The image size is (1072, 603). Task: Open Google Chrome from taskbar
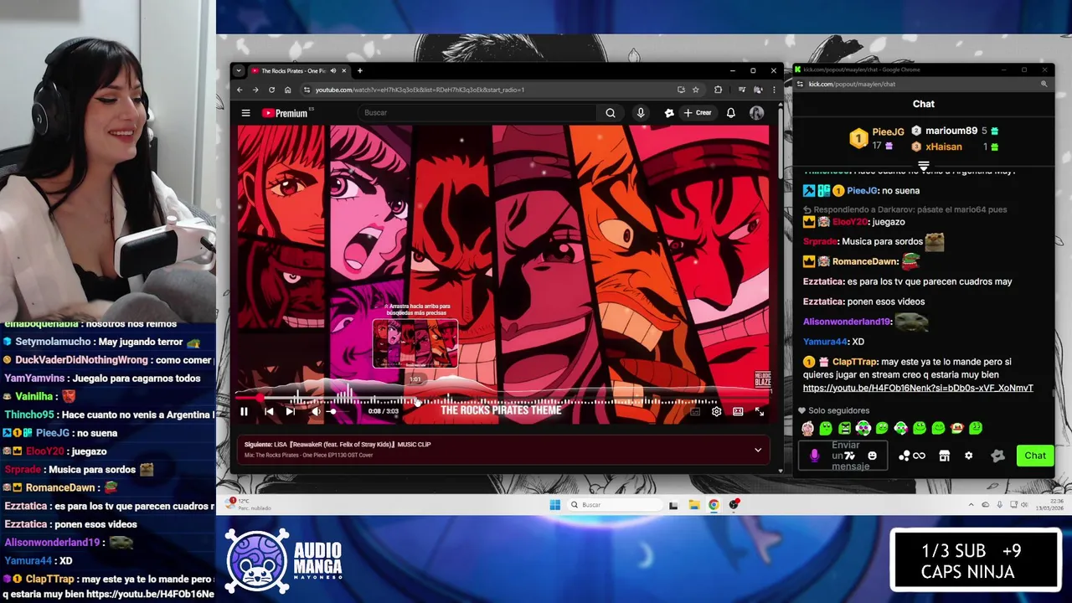714,504
